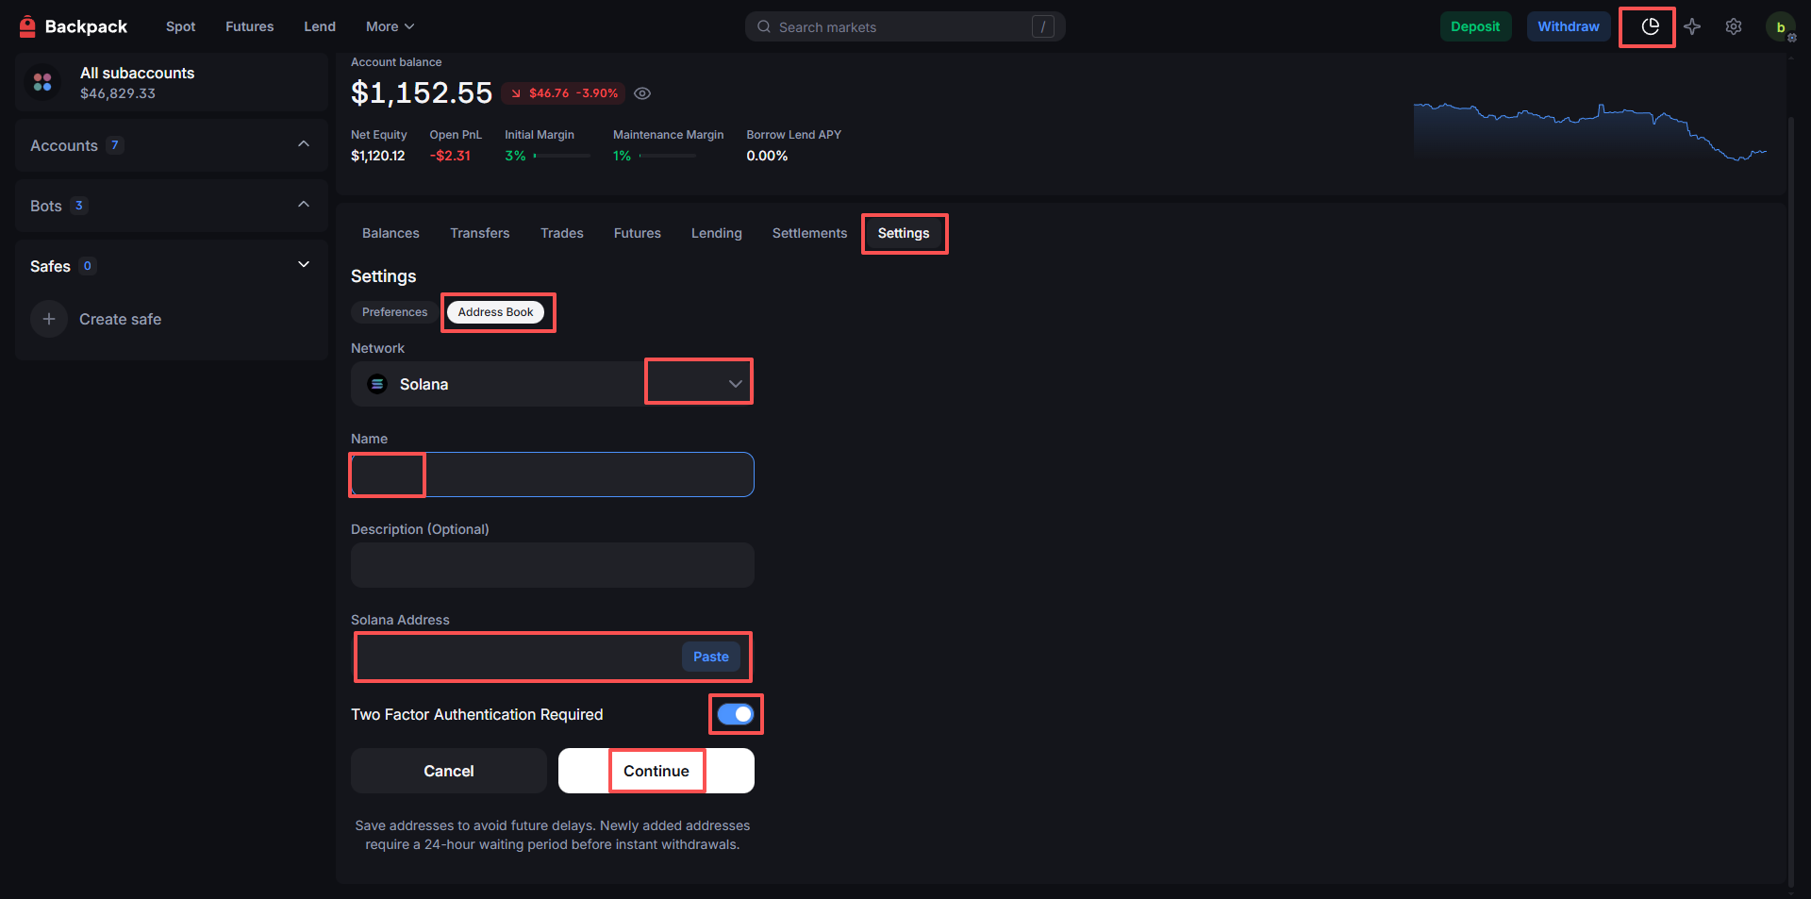The height and width of the screenshot is (899, 1811).
Task: Click the plus icon for Create safe
Action: [x=49, y=319]
